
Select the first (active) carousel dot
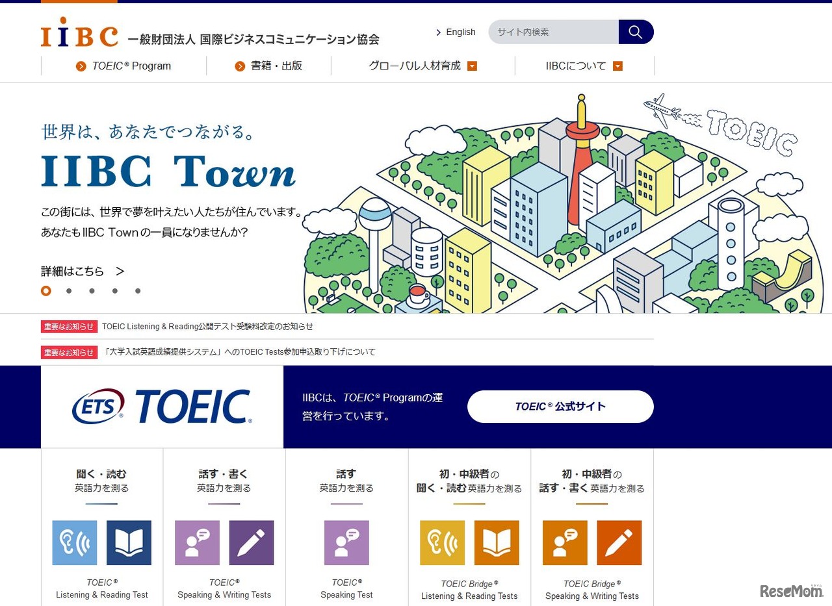pyautogui.click(x=45, y=291)
